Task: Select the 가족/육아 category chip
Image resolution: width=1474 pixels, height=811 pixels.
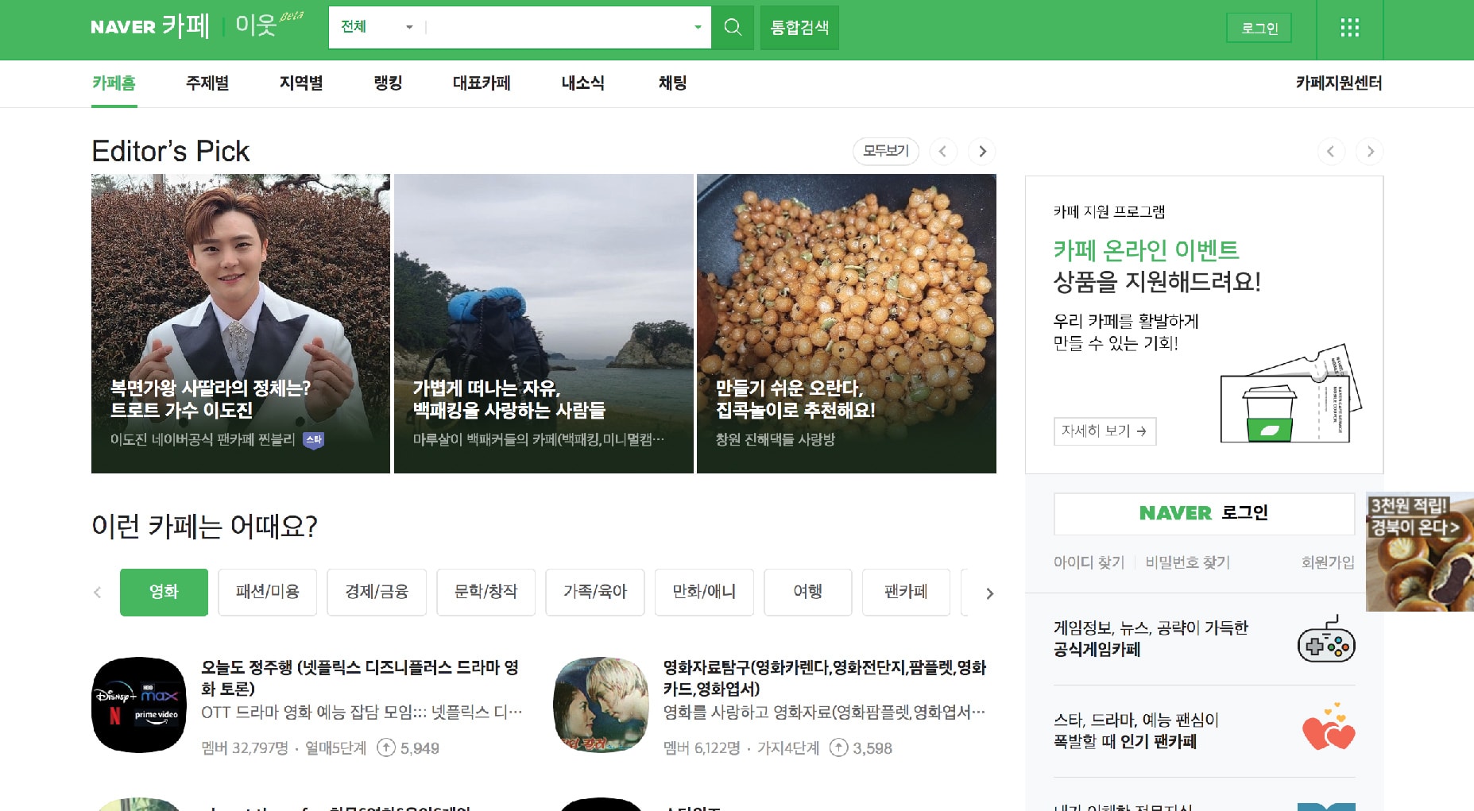Action: 595,592
